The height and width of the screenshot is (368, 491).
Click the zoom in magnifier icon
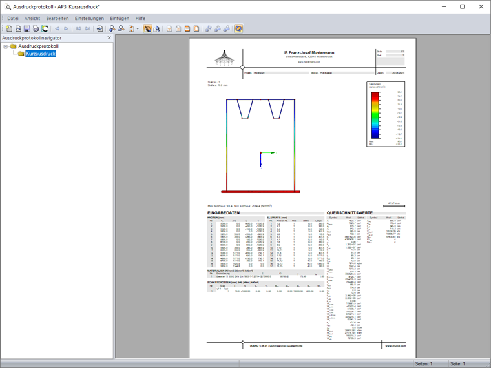coord(112,29)
